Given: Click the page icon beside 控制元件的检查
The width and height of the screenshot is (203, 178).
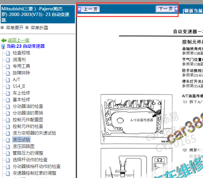Looking at the screenshot, I should (x=8, y=127).
